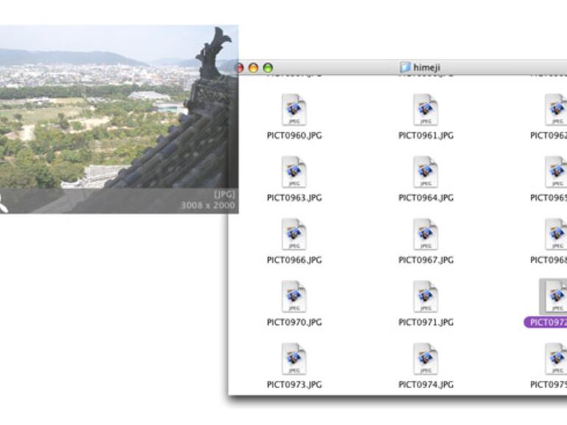Zoom the himeji window with green button
The image size is (567, 425).
click(268, 68)
